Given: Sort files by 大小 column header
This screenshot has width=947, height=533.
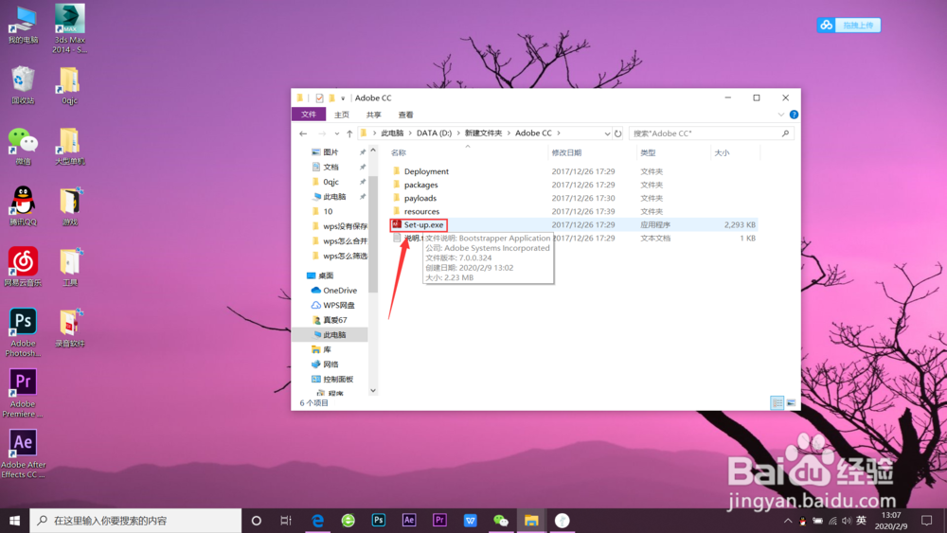Looking at the screenshot, I should click(x=722, y=152).
